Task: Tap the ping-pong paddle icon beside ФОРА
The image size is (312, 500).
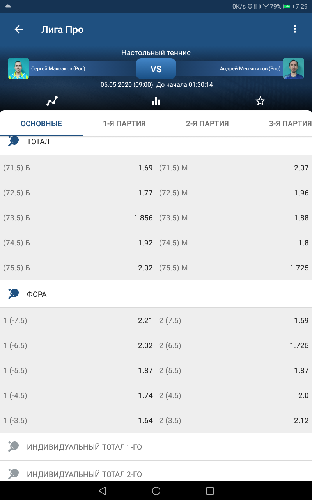Action: [x=14, y=294]
